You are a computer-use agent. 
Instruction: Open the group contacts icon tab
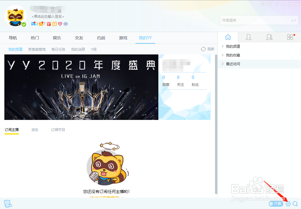tap(269, 37)
